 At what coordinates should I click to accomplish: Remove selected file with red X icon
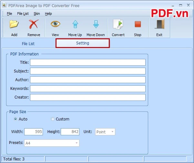coord(34,24)
